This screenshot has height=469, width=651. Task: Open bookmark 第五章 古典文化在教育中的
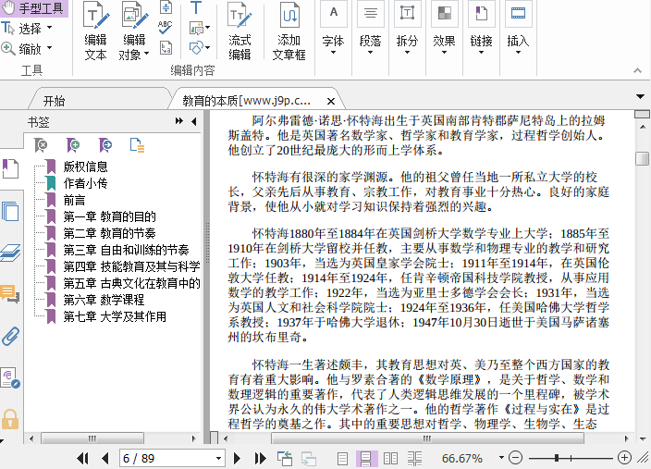131,283
